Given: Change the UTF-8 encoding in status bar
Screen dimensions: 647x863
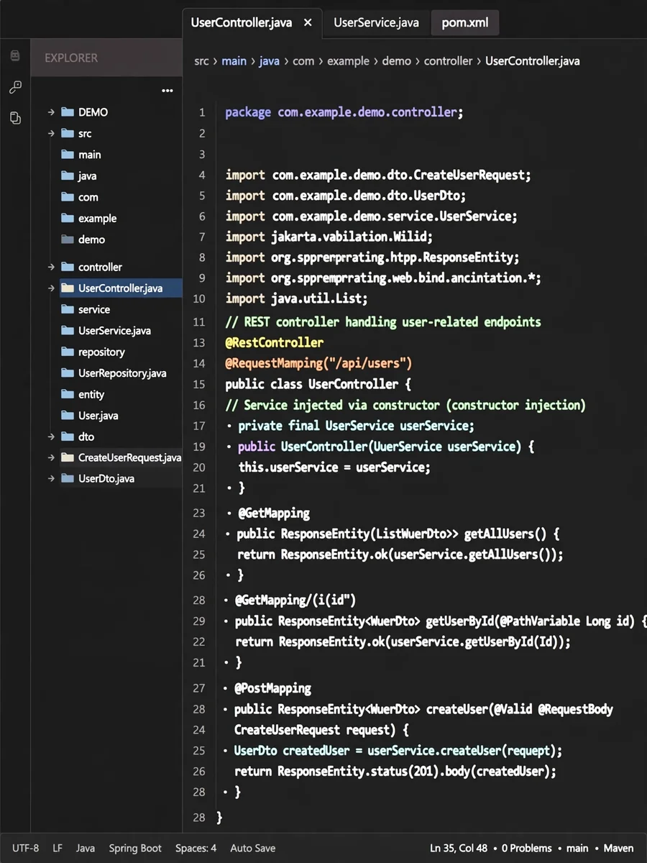Looking at the screenshot, I should click(25, 848).
